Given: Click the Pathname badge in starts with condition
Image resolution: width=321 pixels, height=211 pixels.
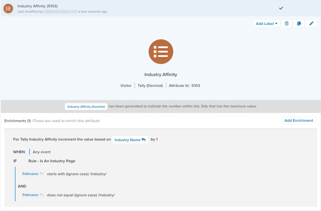Looking at the screenshot, I should (x=30, y=174).
